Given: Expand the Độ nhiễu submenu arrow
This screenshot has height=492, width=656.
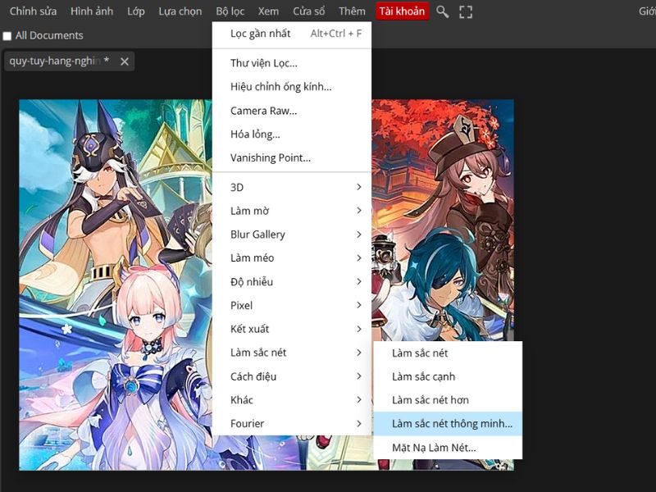Looking at the screenshot, I should [359, 281].
